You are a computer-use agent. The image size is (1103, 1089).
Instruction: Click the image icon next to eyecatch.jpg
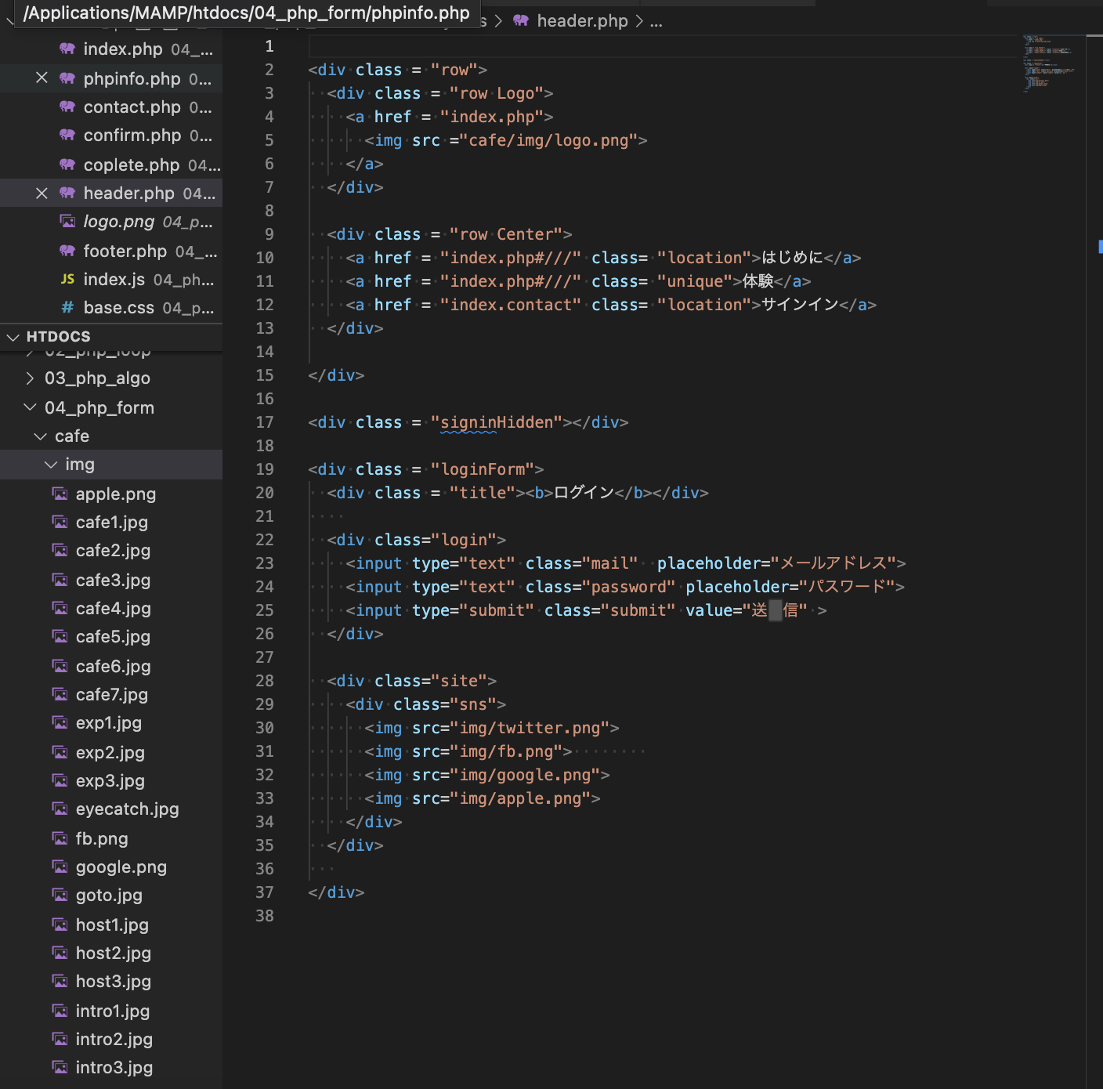60,809
